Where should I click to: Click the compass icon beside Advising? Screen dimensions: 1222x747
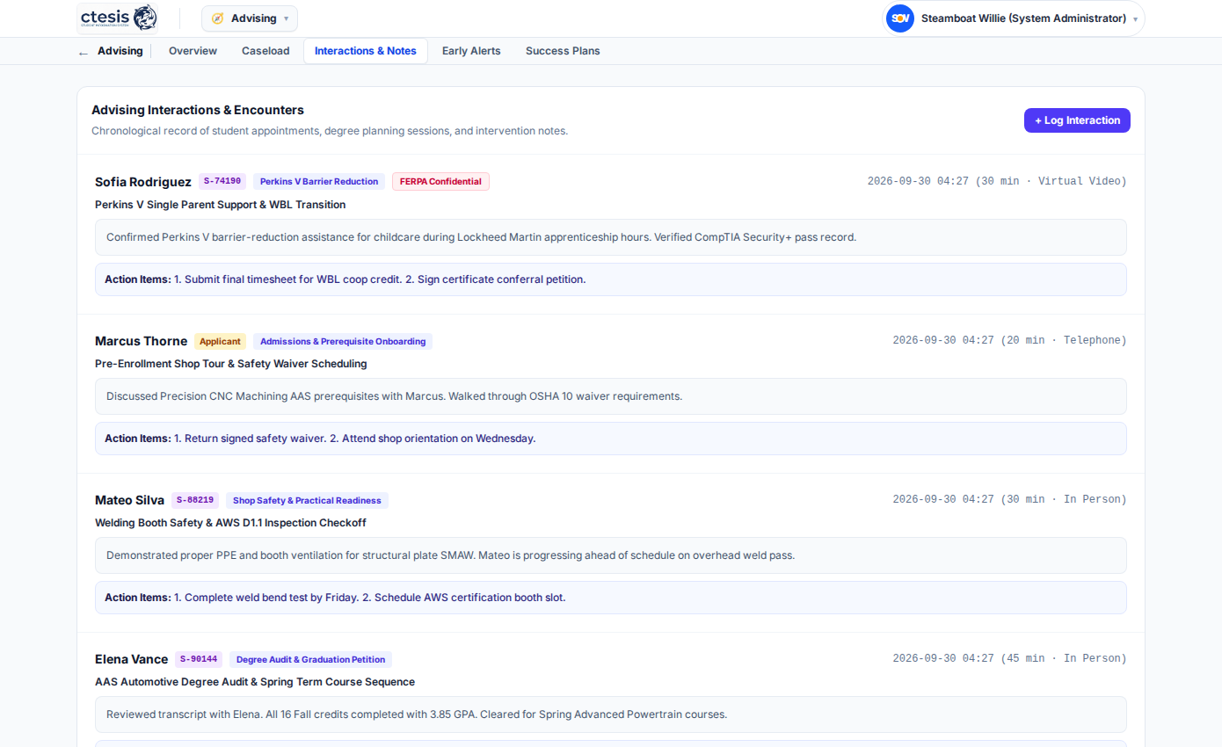218,18
